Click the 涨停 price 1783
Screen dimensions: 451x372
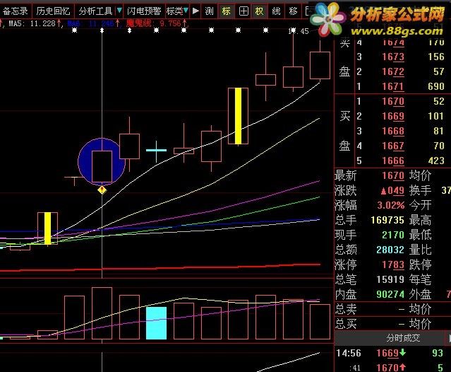393,265
